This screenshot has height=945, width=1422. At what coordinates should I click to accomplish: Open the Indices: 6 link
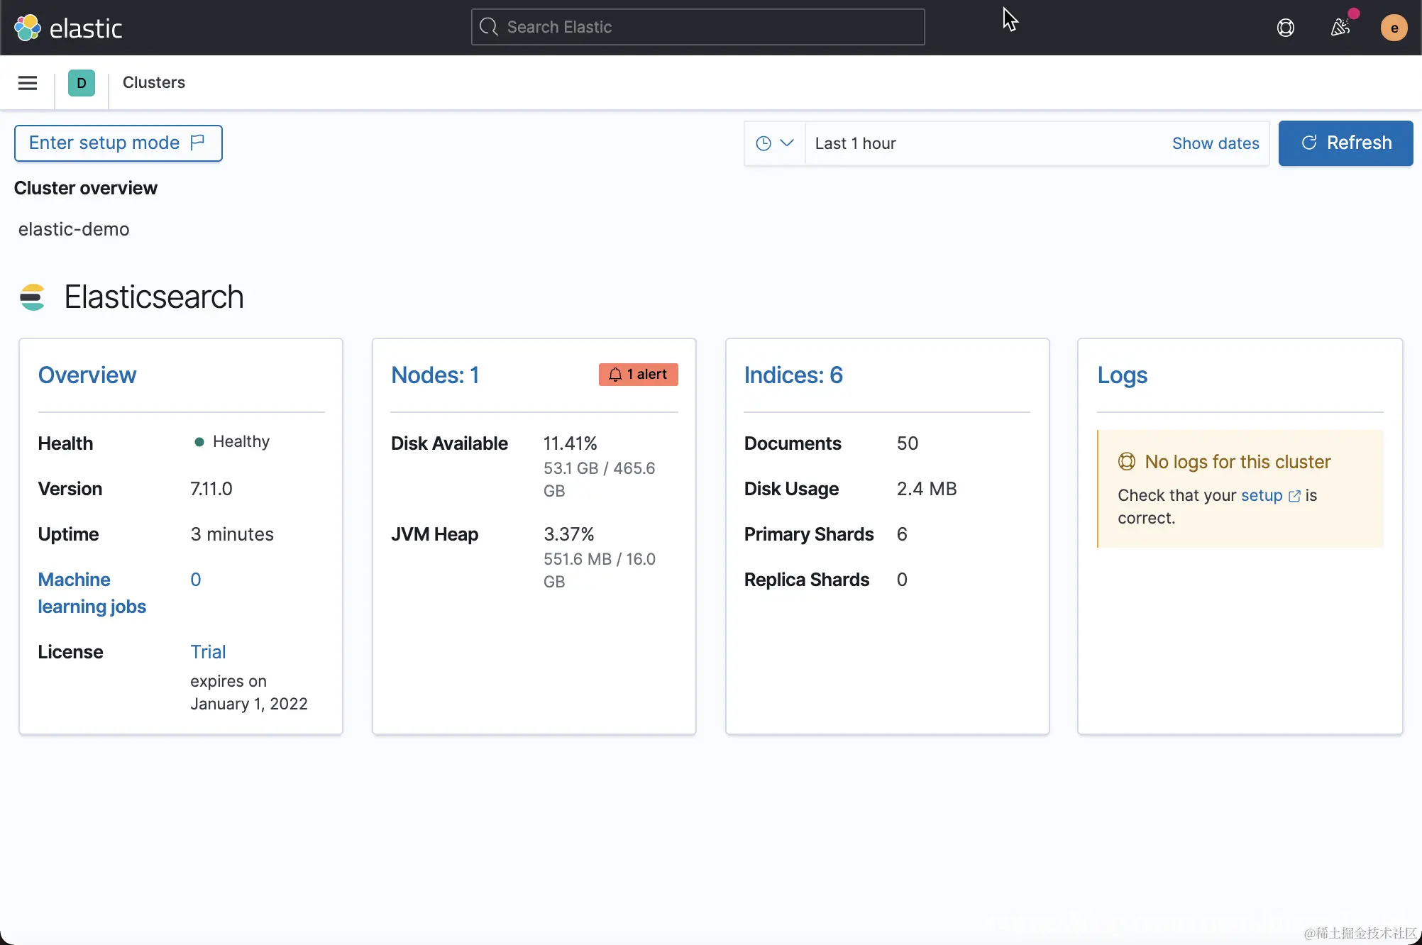click(793, 375)
